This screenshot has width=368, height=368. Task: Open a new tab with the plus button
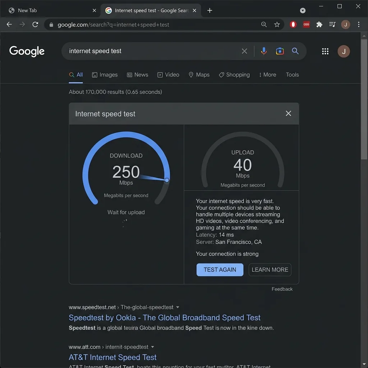click(210, 10)
